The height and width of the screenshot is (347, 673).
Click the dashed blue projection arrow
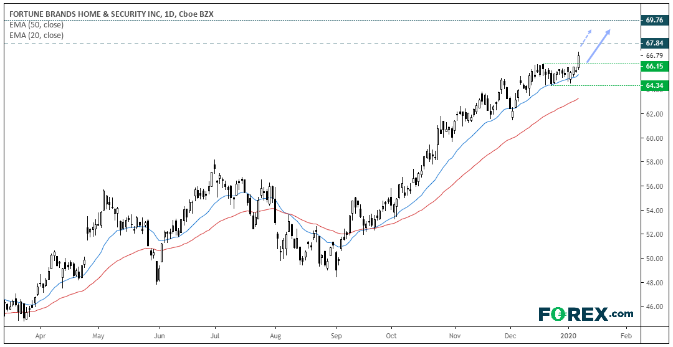coord(586,38)
